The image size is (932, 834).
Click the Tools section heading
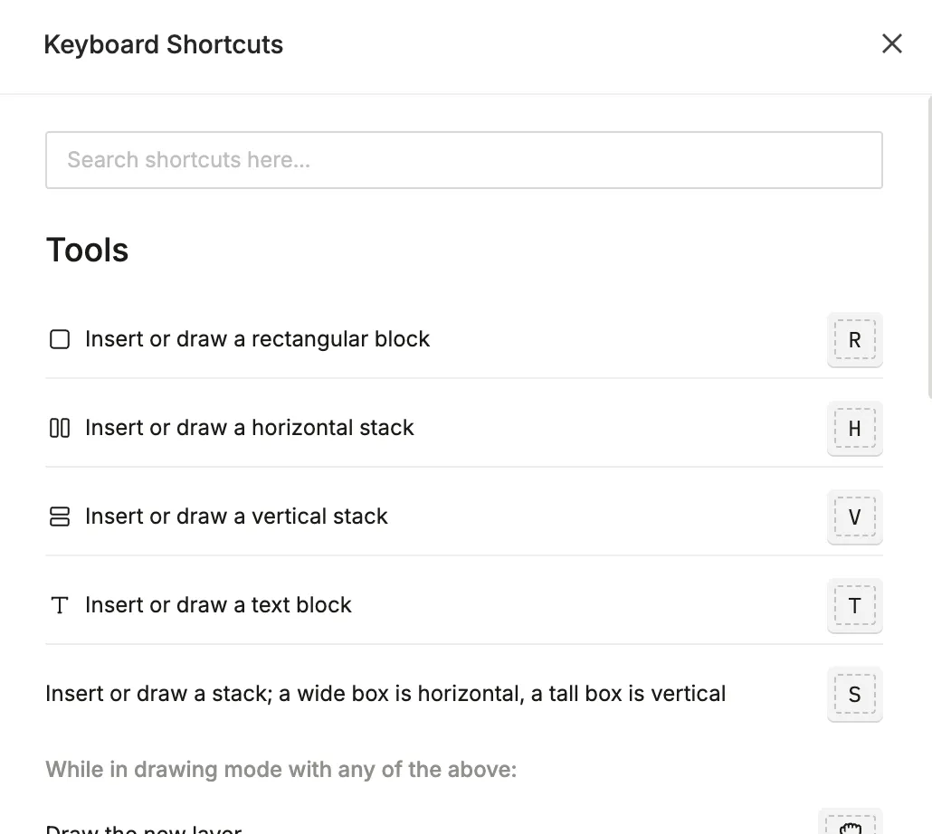point(88,250)
